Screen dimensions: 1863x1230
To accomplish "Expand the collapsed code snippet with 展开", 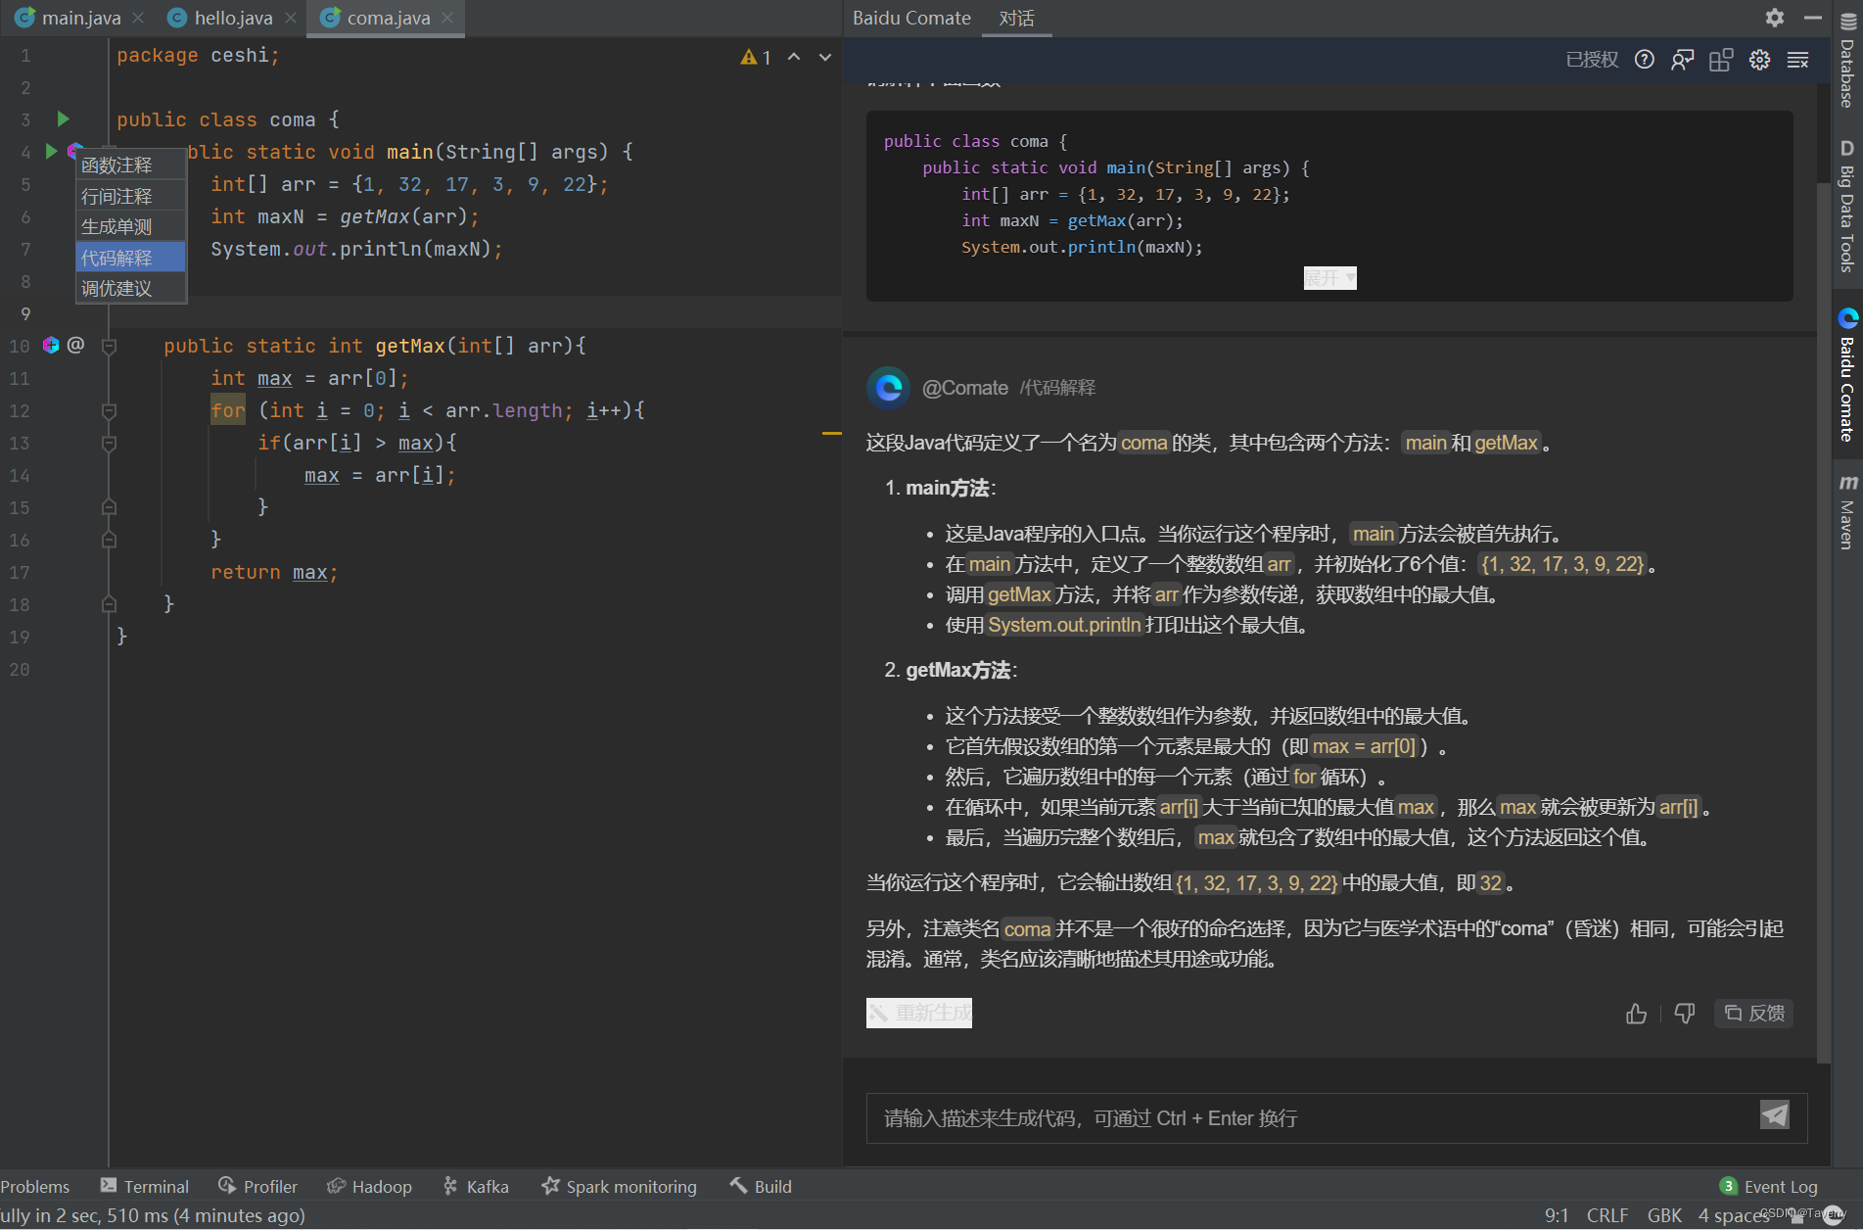I will (x=1329, y=278).
